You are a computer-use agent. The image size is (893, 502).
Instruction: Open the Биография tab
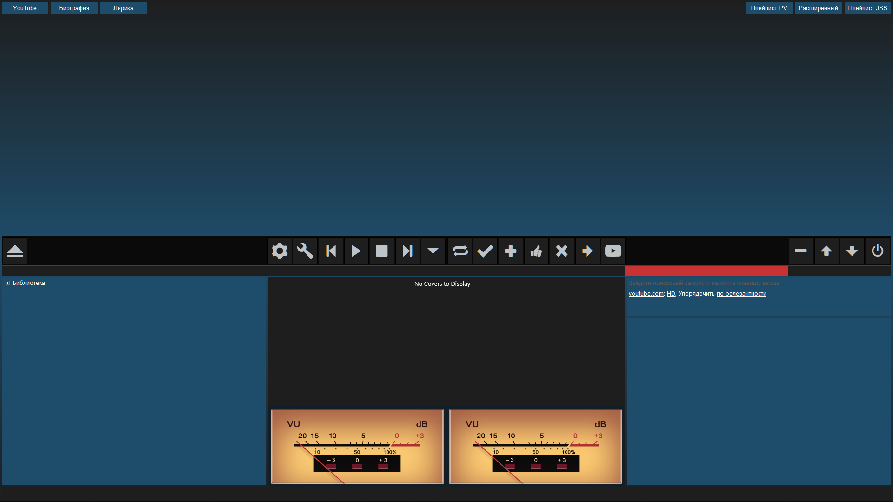click(x=74, y=8)
